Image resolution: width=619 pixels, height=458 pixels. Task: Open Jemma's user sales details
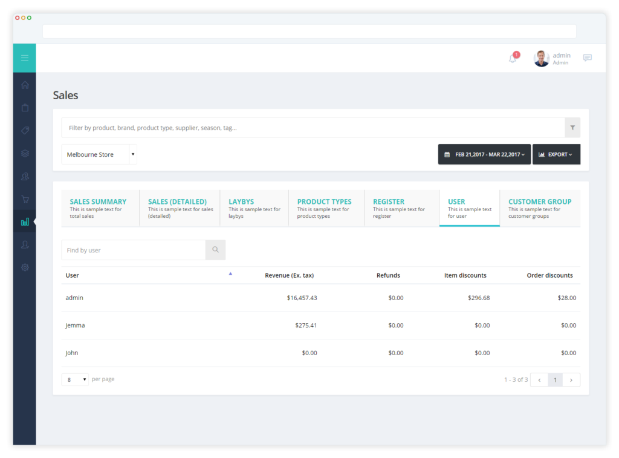(x=75, y=325)
